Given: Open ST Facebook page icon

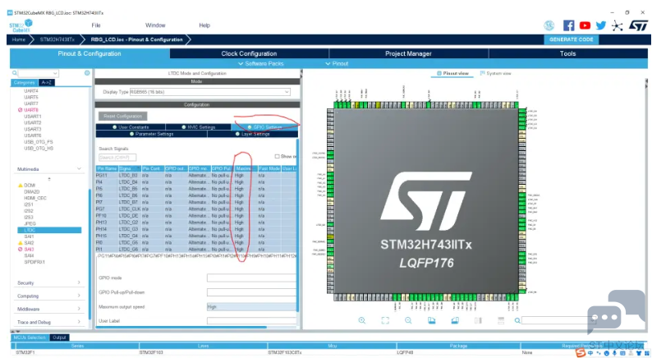Looking at the screenshot, I should click(x=568, y=25).
